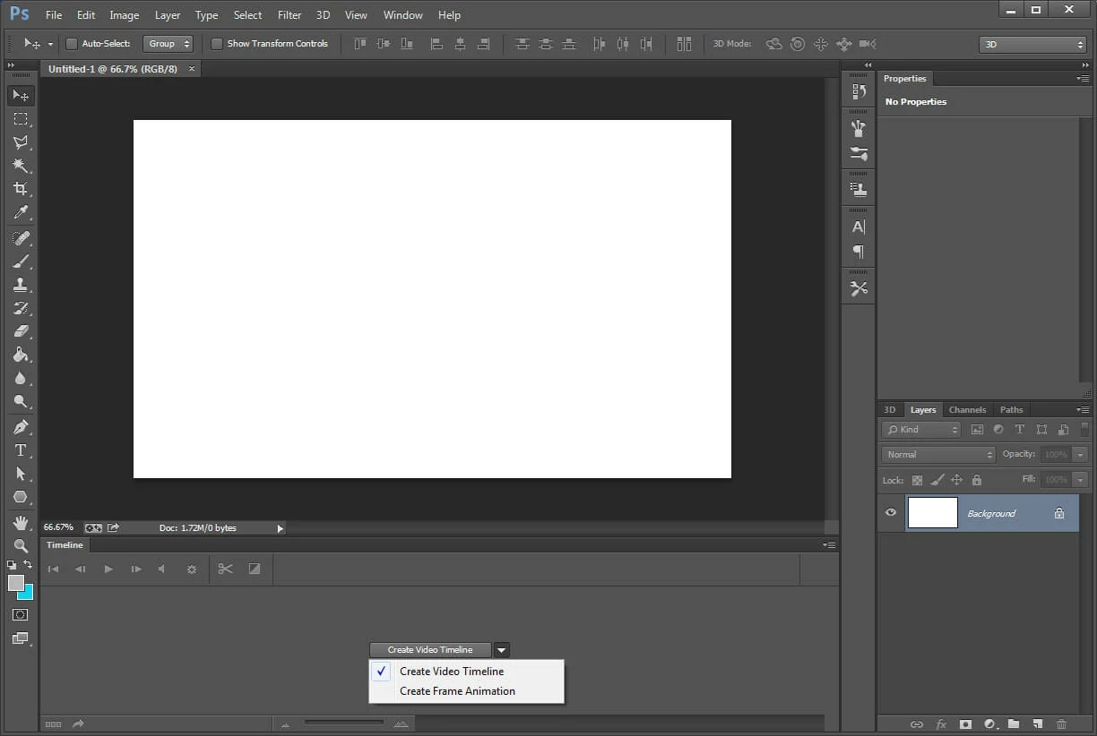1097x736 pixels.
Task: Toggle Quick Mask mode
Action: pos(21,615)
